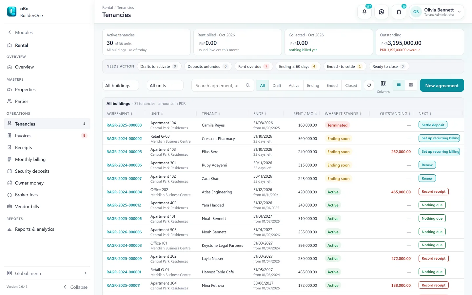The image size is (472, 295).
Task: Toggle the Deposits unfunded filter chip
Action: click(x=208, y=67)
